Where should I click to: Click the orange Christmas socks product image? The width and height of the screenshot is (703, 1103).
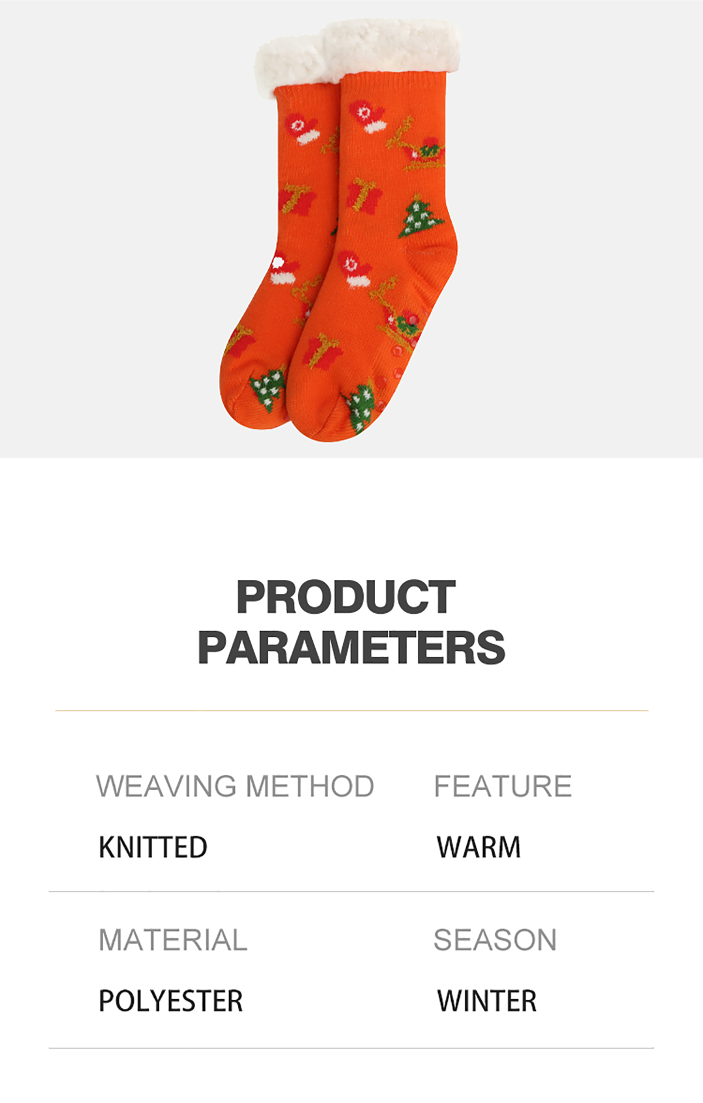[340, 230]
